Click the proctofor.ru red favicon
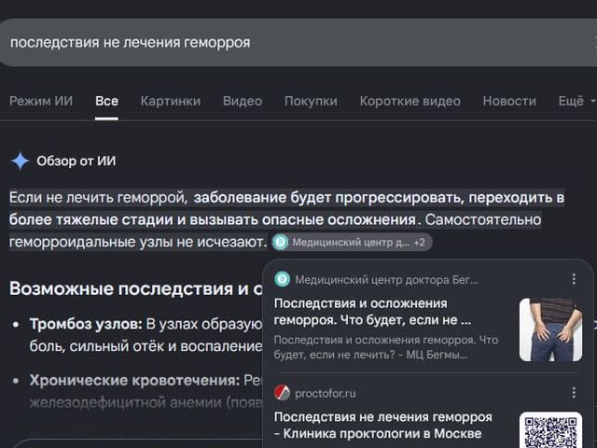Image resolution: width=597 pixels, height=448 pixels. click(283, 393)
